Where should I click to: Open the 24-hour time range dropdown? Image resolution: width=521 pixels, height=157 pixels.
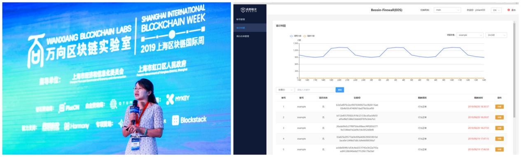(496, 35)
